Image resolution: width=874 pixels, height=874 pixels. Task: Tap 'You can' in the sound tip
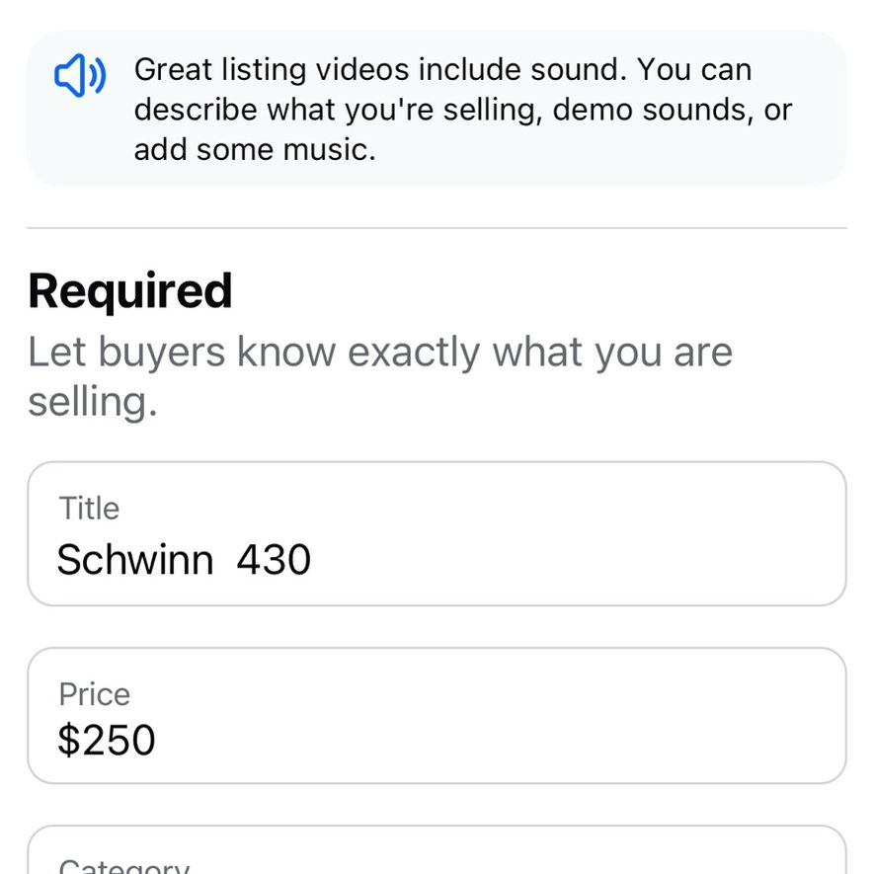coord(694,70)
